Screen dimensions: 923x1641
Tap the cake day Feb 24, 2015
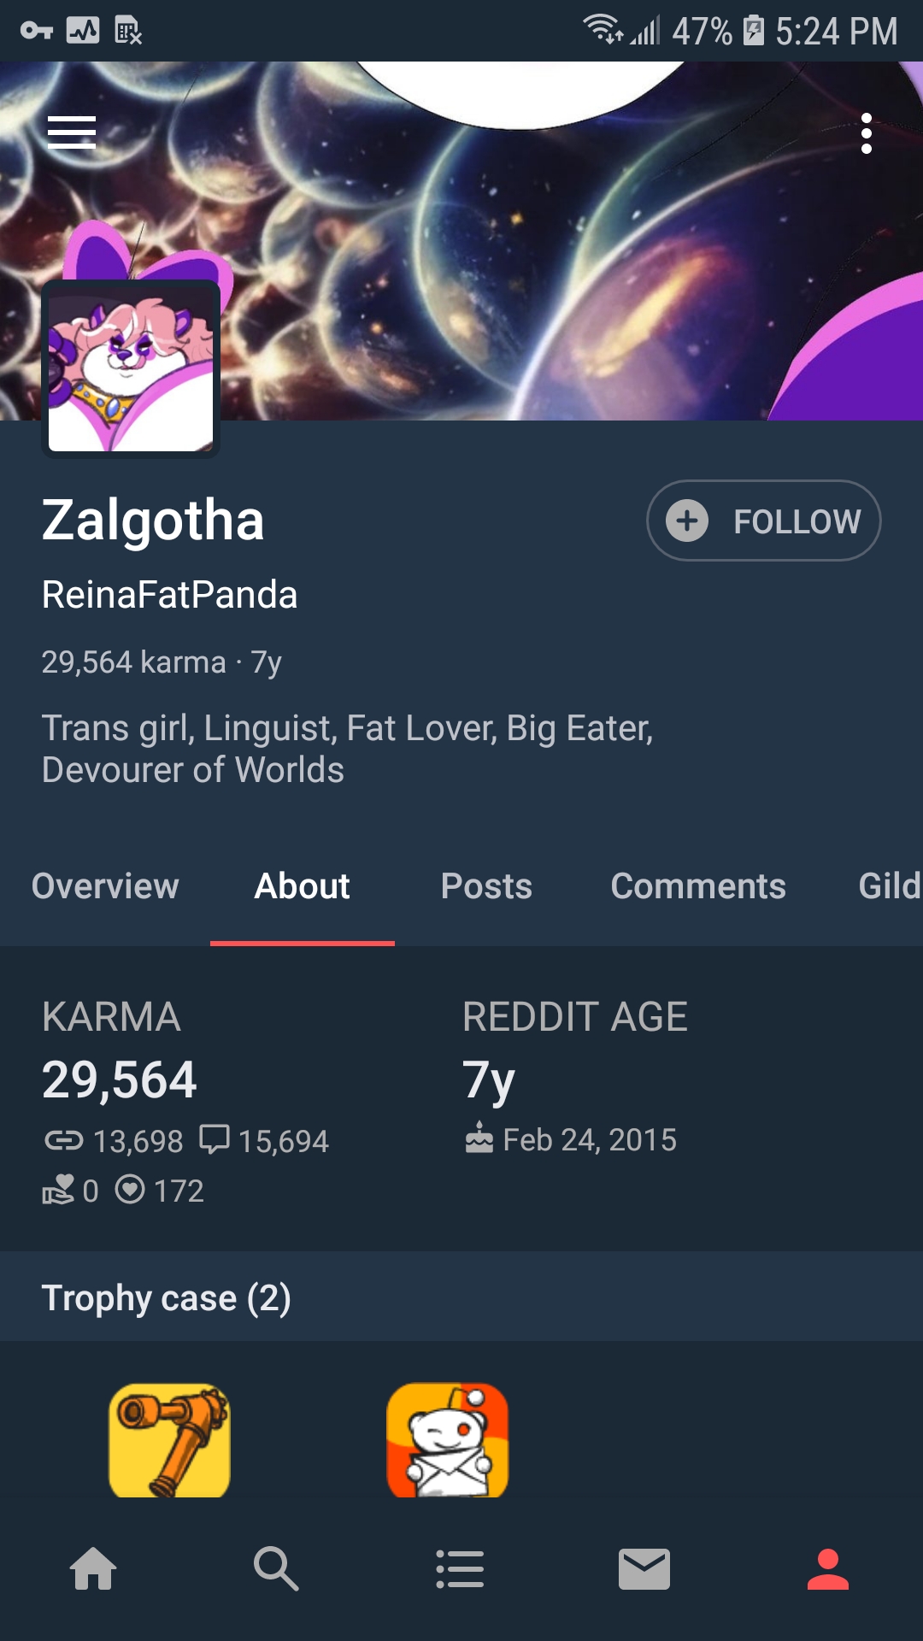coord(571,1139)
